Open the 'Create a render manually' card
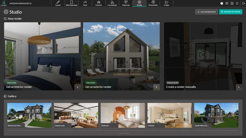Image resolution: width=246 pixels, height=138 pixels. click(x=203, y=56)
